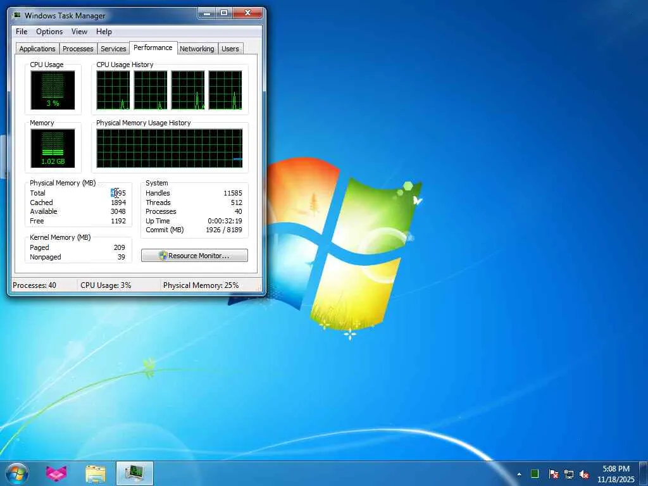Click the Threads value 512
Image resolution: width=648 pixels, height=486 pixels.
pyautogui.click(x=237, y=202)
